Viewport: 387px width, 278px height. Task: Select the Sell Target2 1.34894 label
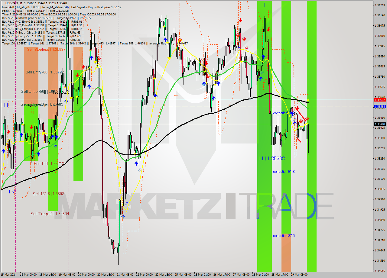[x=50, y=214]
